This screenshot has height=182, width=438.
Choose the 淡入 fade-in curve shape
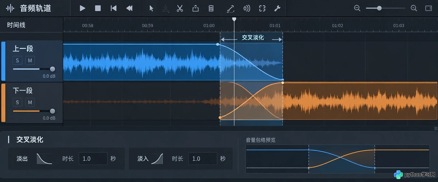point(157,159)
